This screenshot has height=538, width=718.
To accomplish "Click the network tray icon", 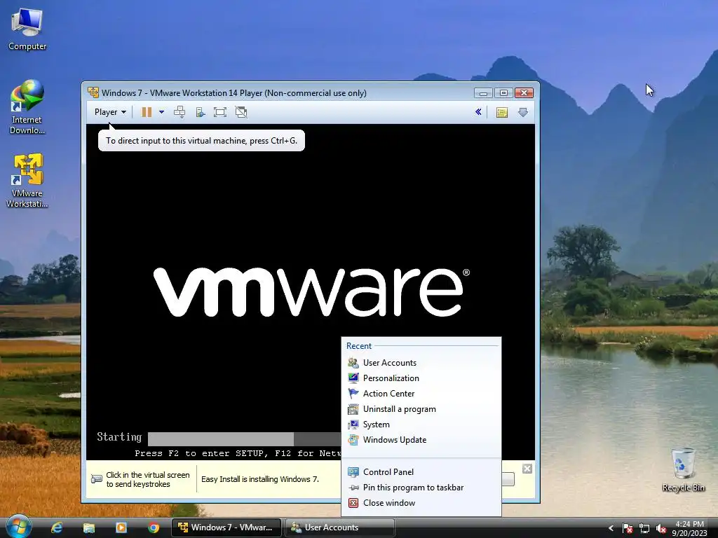I will (644, 528).
